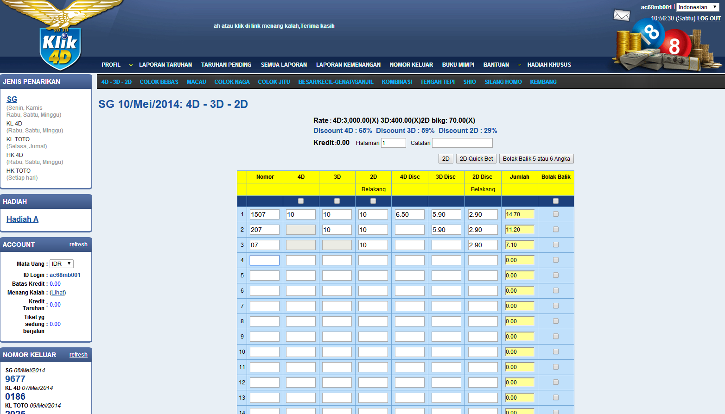
Task: Enable Bolak Balik checkbox for row 1
Action: (556, 214)
